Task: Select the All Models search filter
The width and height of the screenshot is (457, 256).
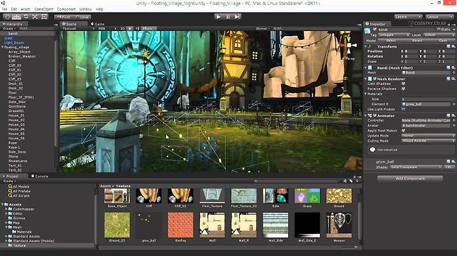Action: 19,186
